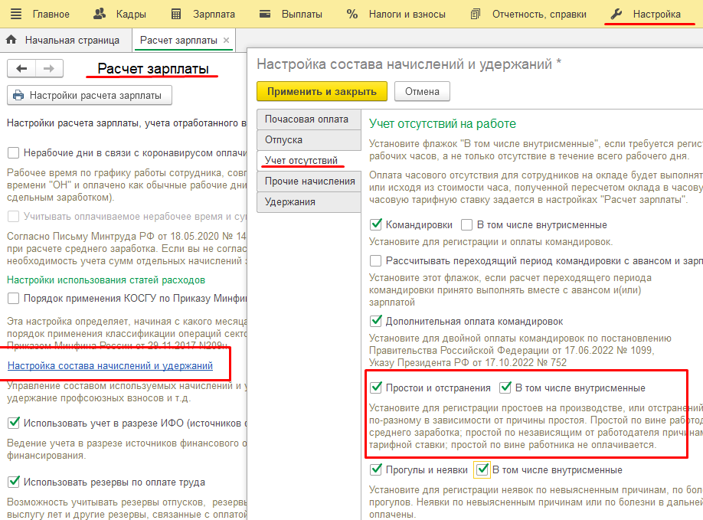Image resolution: width=703 pixels, height=520 pixels.
Task: Toggle Нерабочие дни в связи с коронавирусом checkbox
Action: [14, 153]
